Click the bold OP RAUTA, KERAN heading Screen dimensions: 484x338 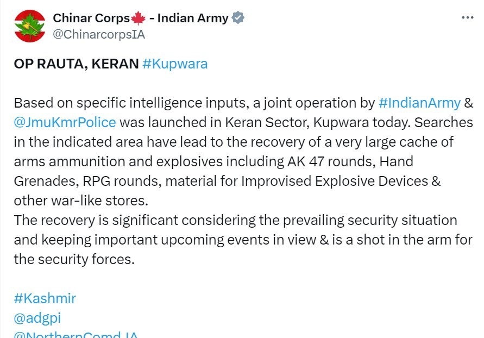coord(76,64)
